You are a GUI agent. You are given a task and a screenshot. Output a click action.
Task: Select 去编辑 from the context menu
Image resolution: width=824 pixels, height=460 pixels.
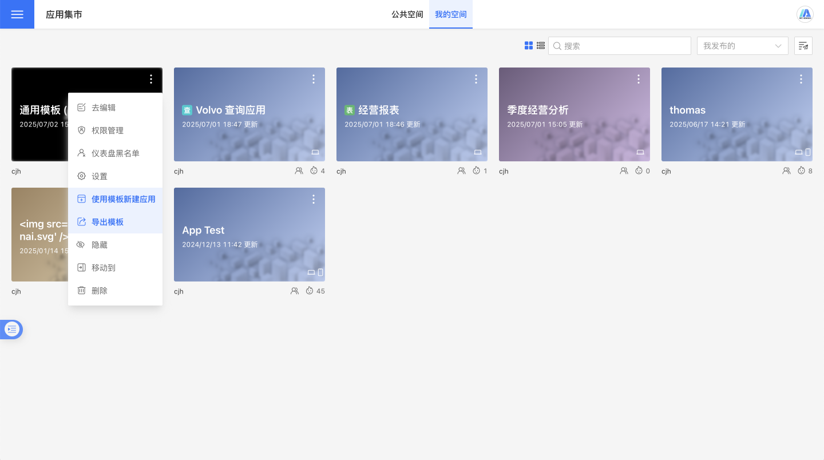click(104, 108)
